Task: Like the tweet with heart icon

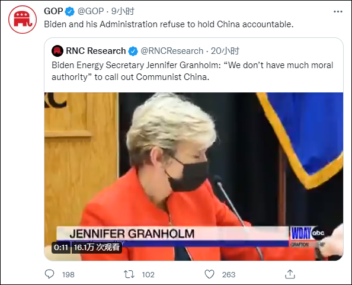Action: pyautogui.click(x=209, y=274)
